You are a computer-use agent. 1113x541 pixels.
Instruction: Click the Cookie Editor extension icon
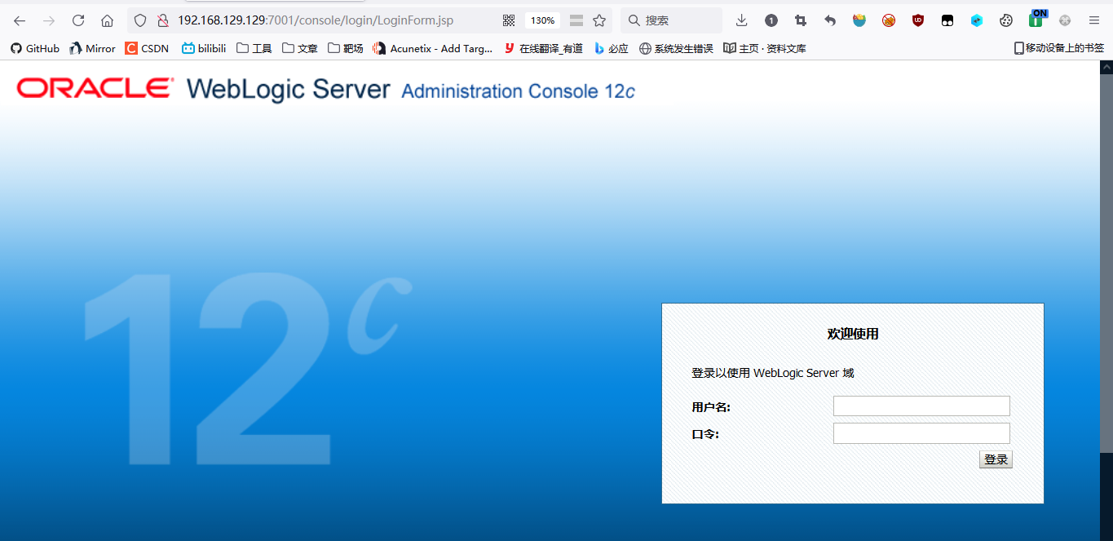(x=1006, y=20)
